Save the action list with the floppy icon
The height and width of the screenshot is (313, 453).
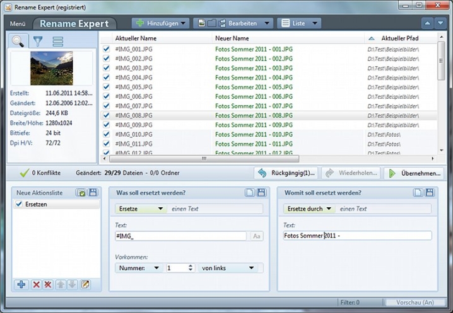[x=93, y=193]
